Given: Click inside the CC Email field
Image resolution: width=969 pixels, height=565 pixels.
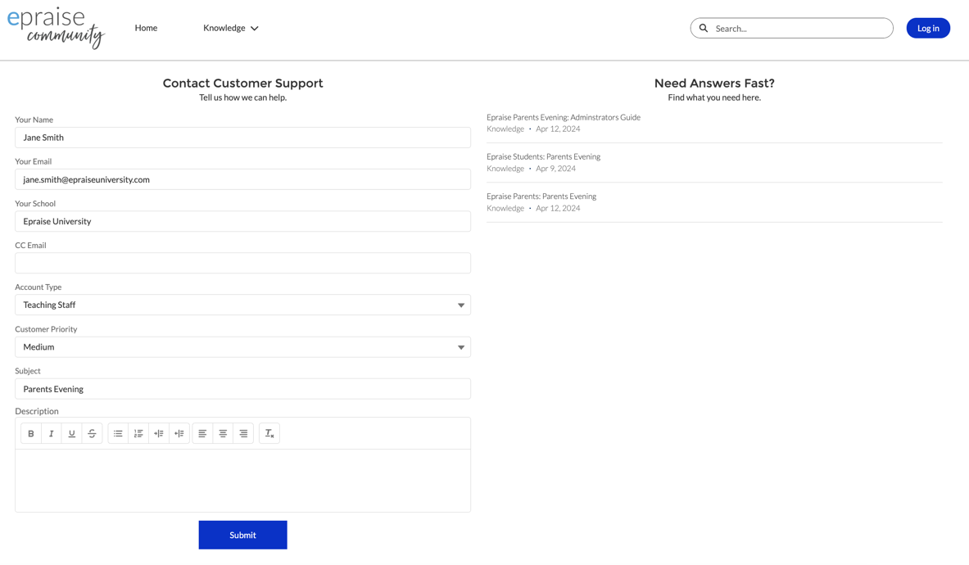Looking at the screenshot, I should [242, 262].
